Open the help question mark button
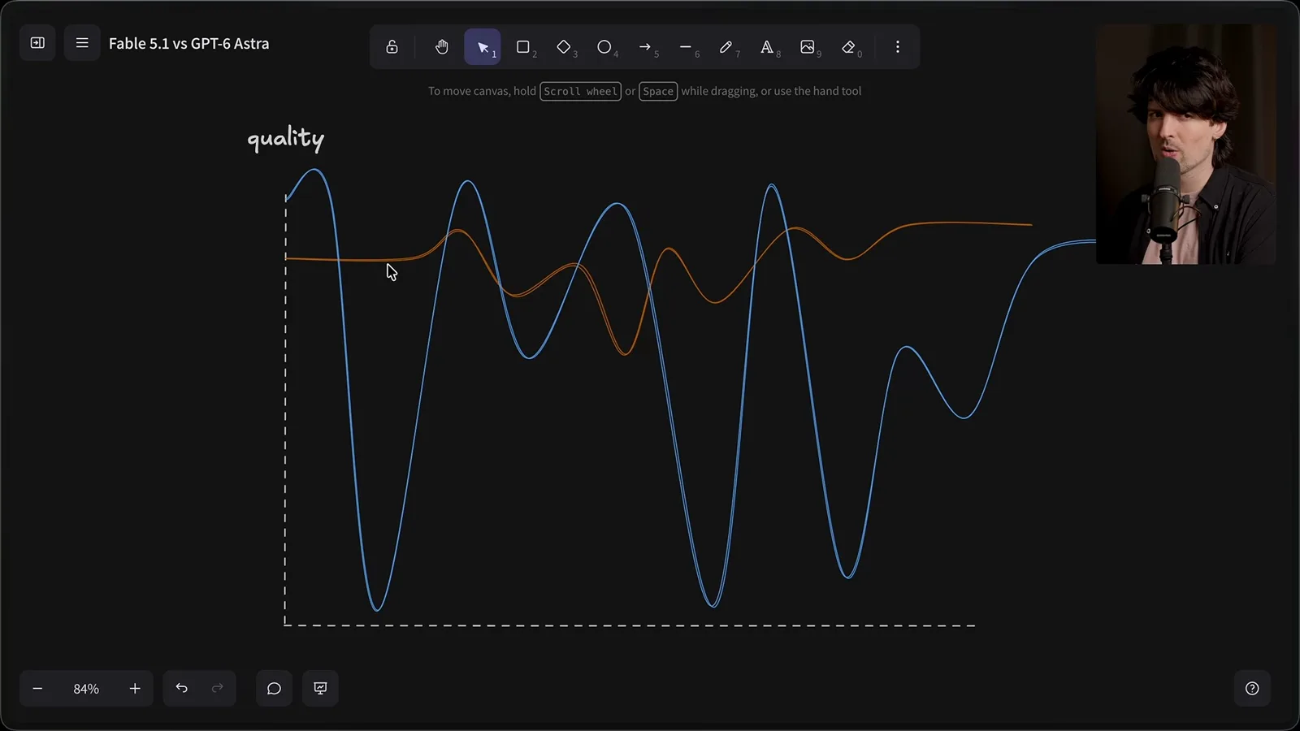The width and height of the screenshot is (1300, 731). [1252, 688]
